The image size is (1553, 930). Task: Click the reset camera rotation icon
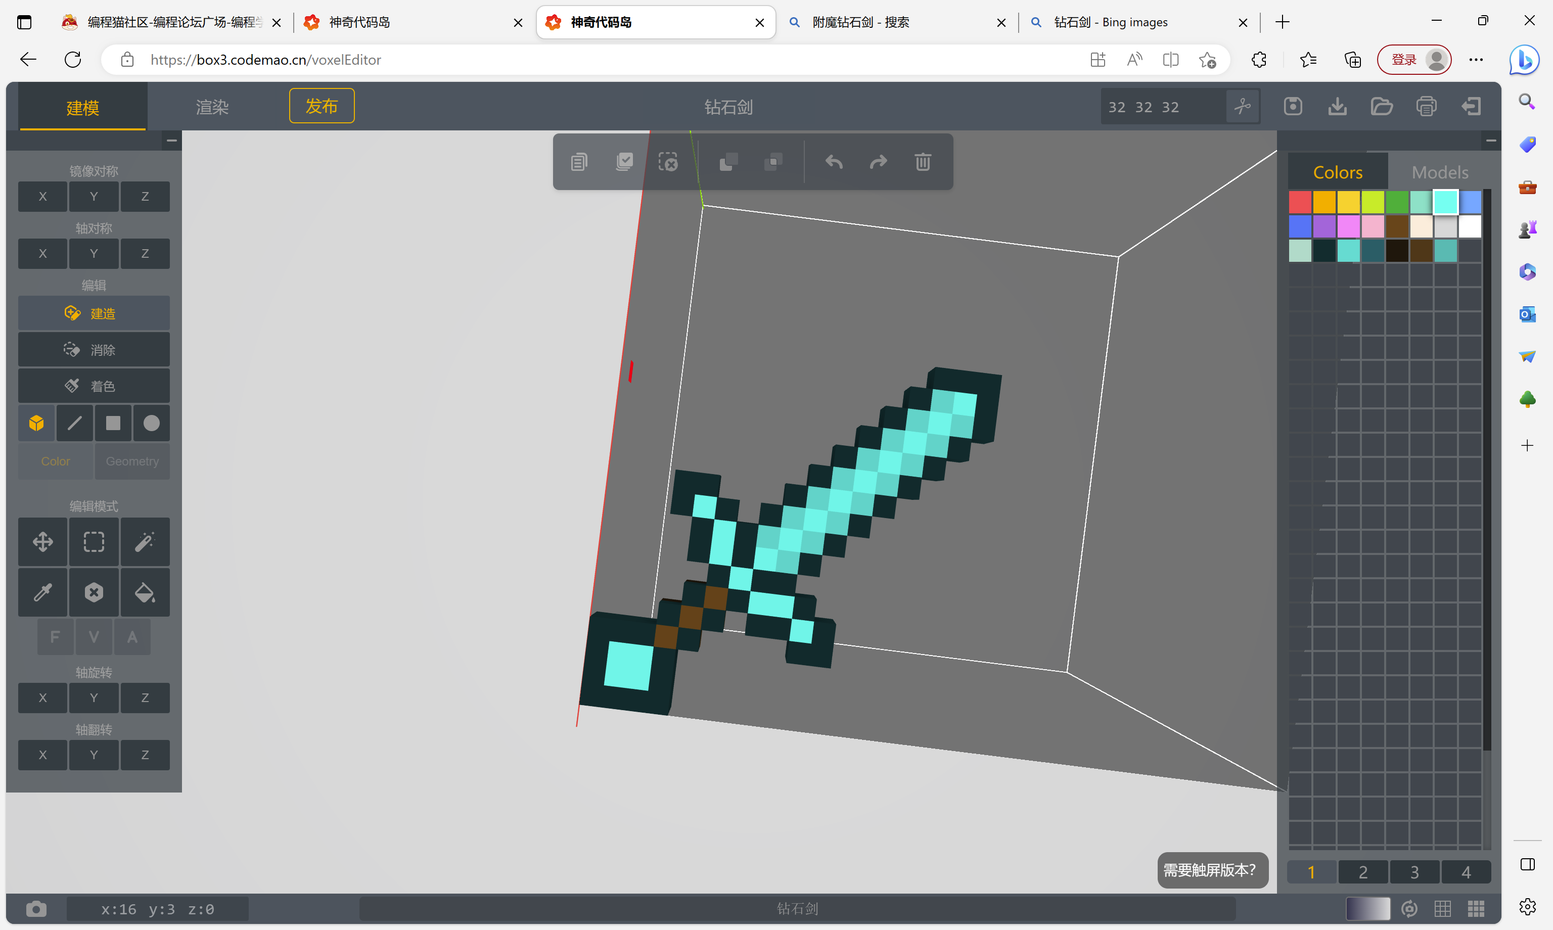1409,909
